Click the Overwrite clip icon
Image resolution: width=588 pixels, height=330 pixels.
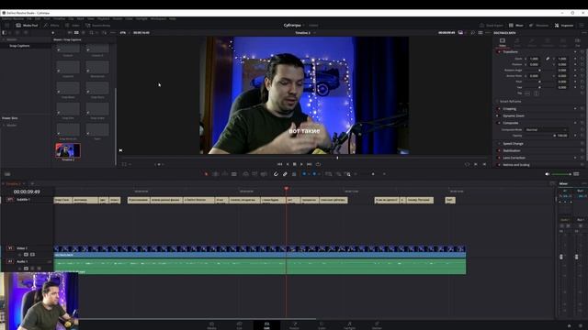[x=254, y=174]
